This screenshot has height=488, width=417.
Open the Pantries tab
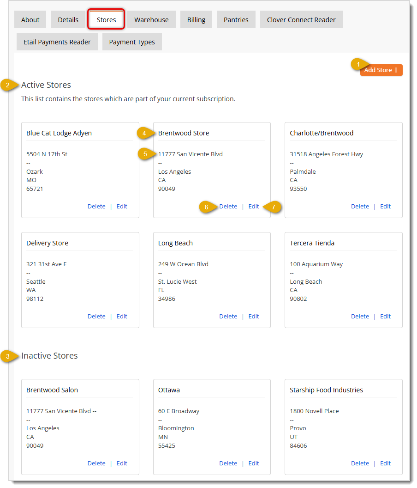point(236,19)
